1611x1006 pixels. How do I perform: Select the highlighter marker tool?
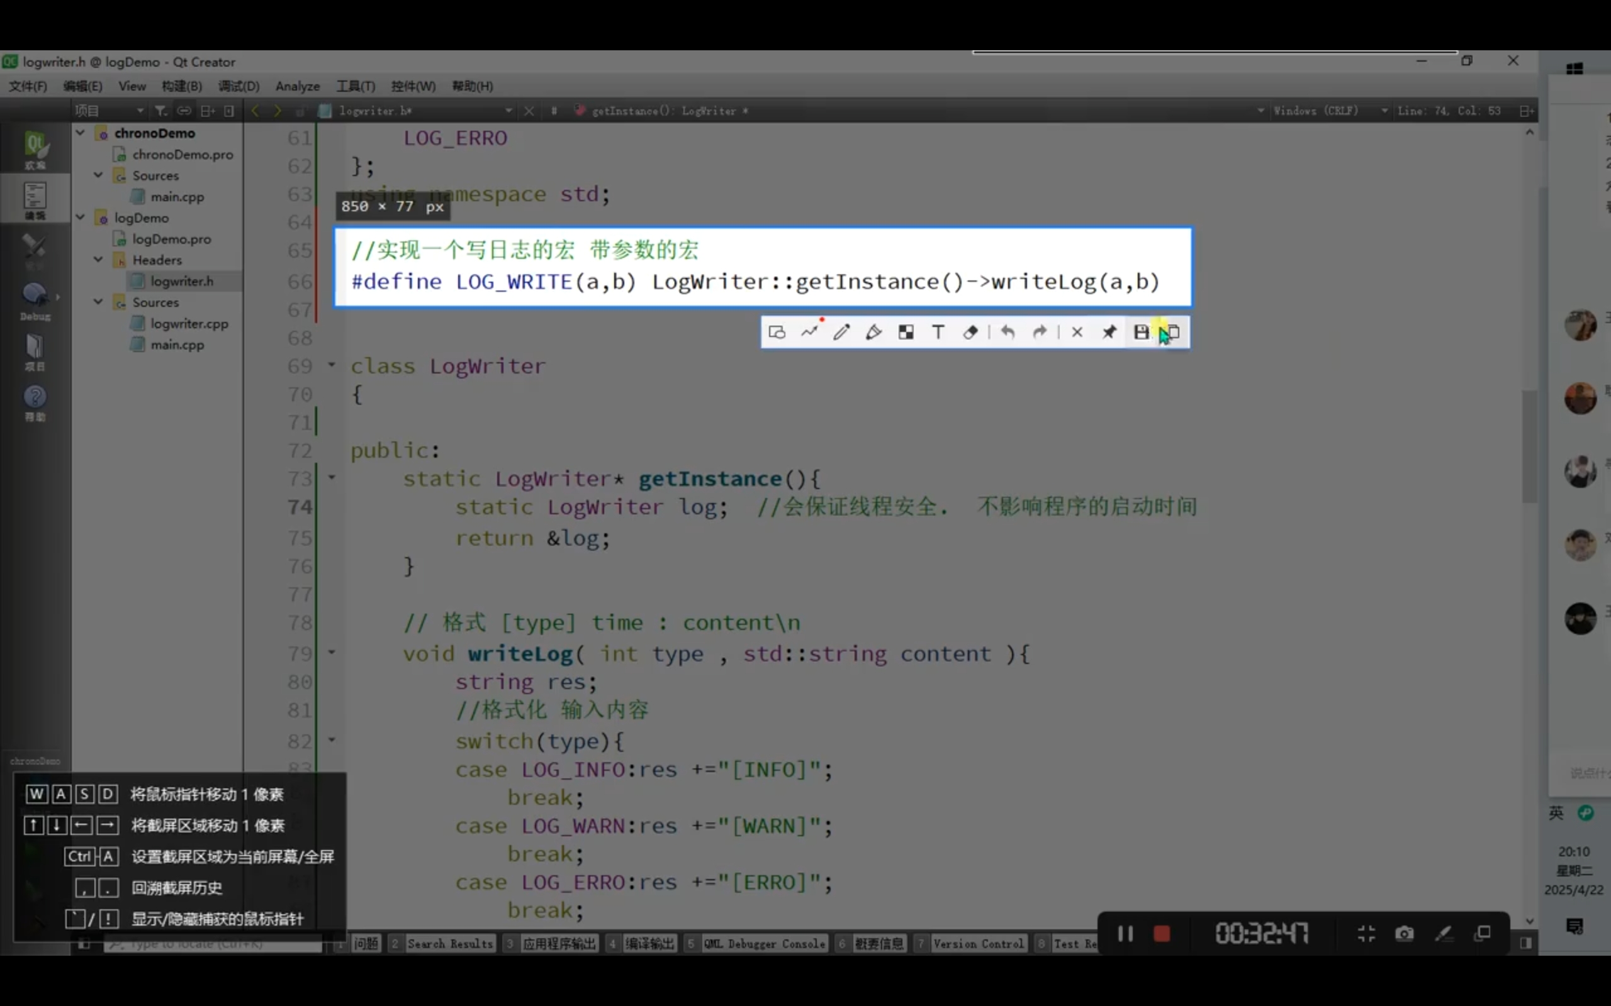click(873, 332)
